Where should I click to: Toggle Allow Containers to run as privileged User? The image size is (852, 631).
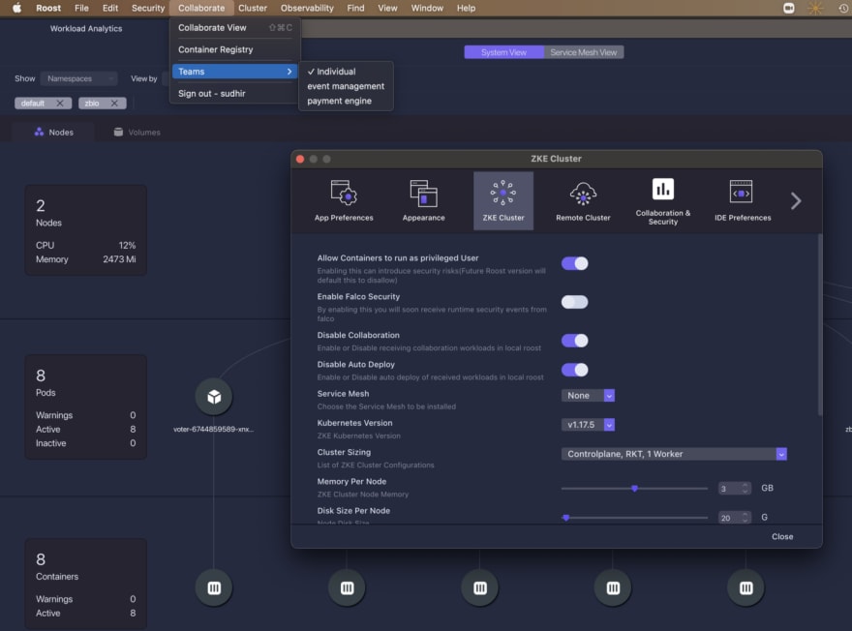[x=574, y=263]
